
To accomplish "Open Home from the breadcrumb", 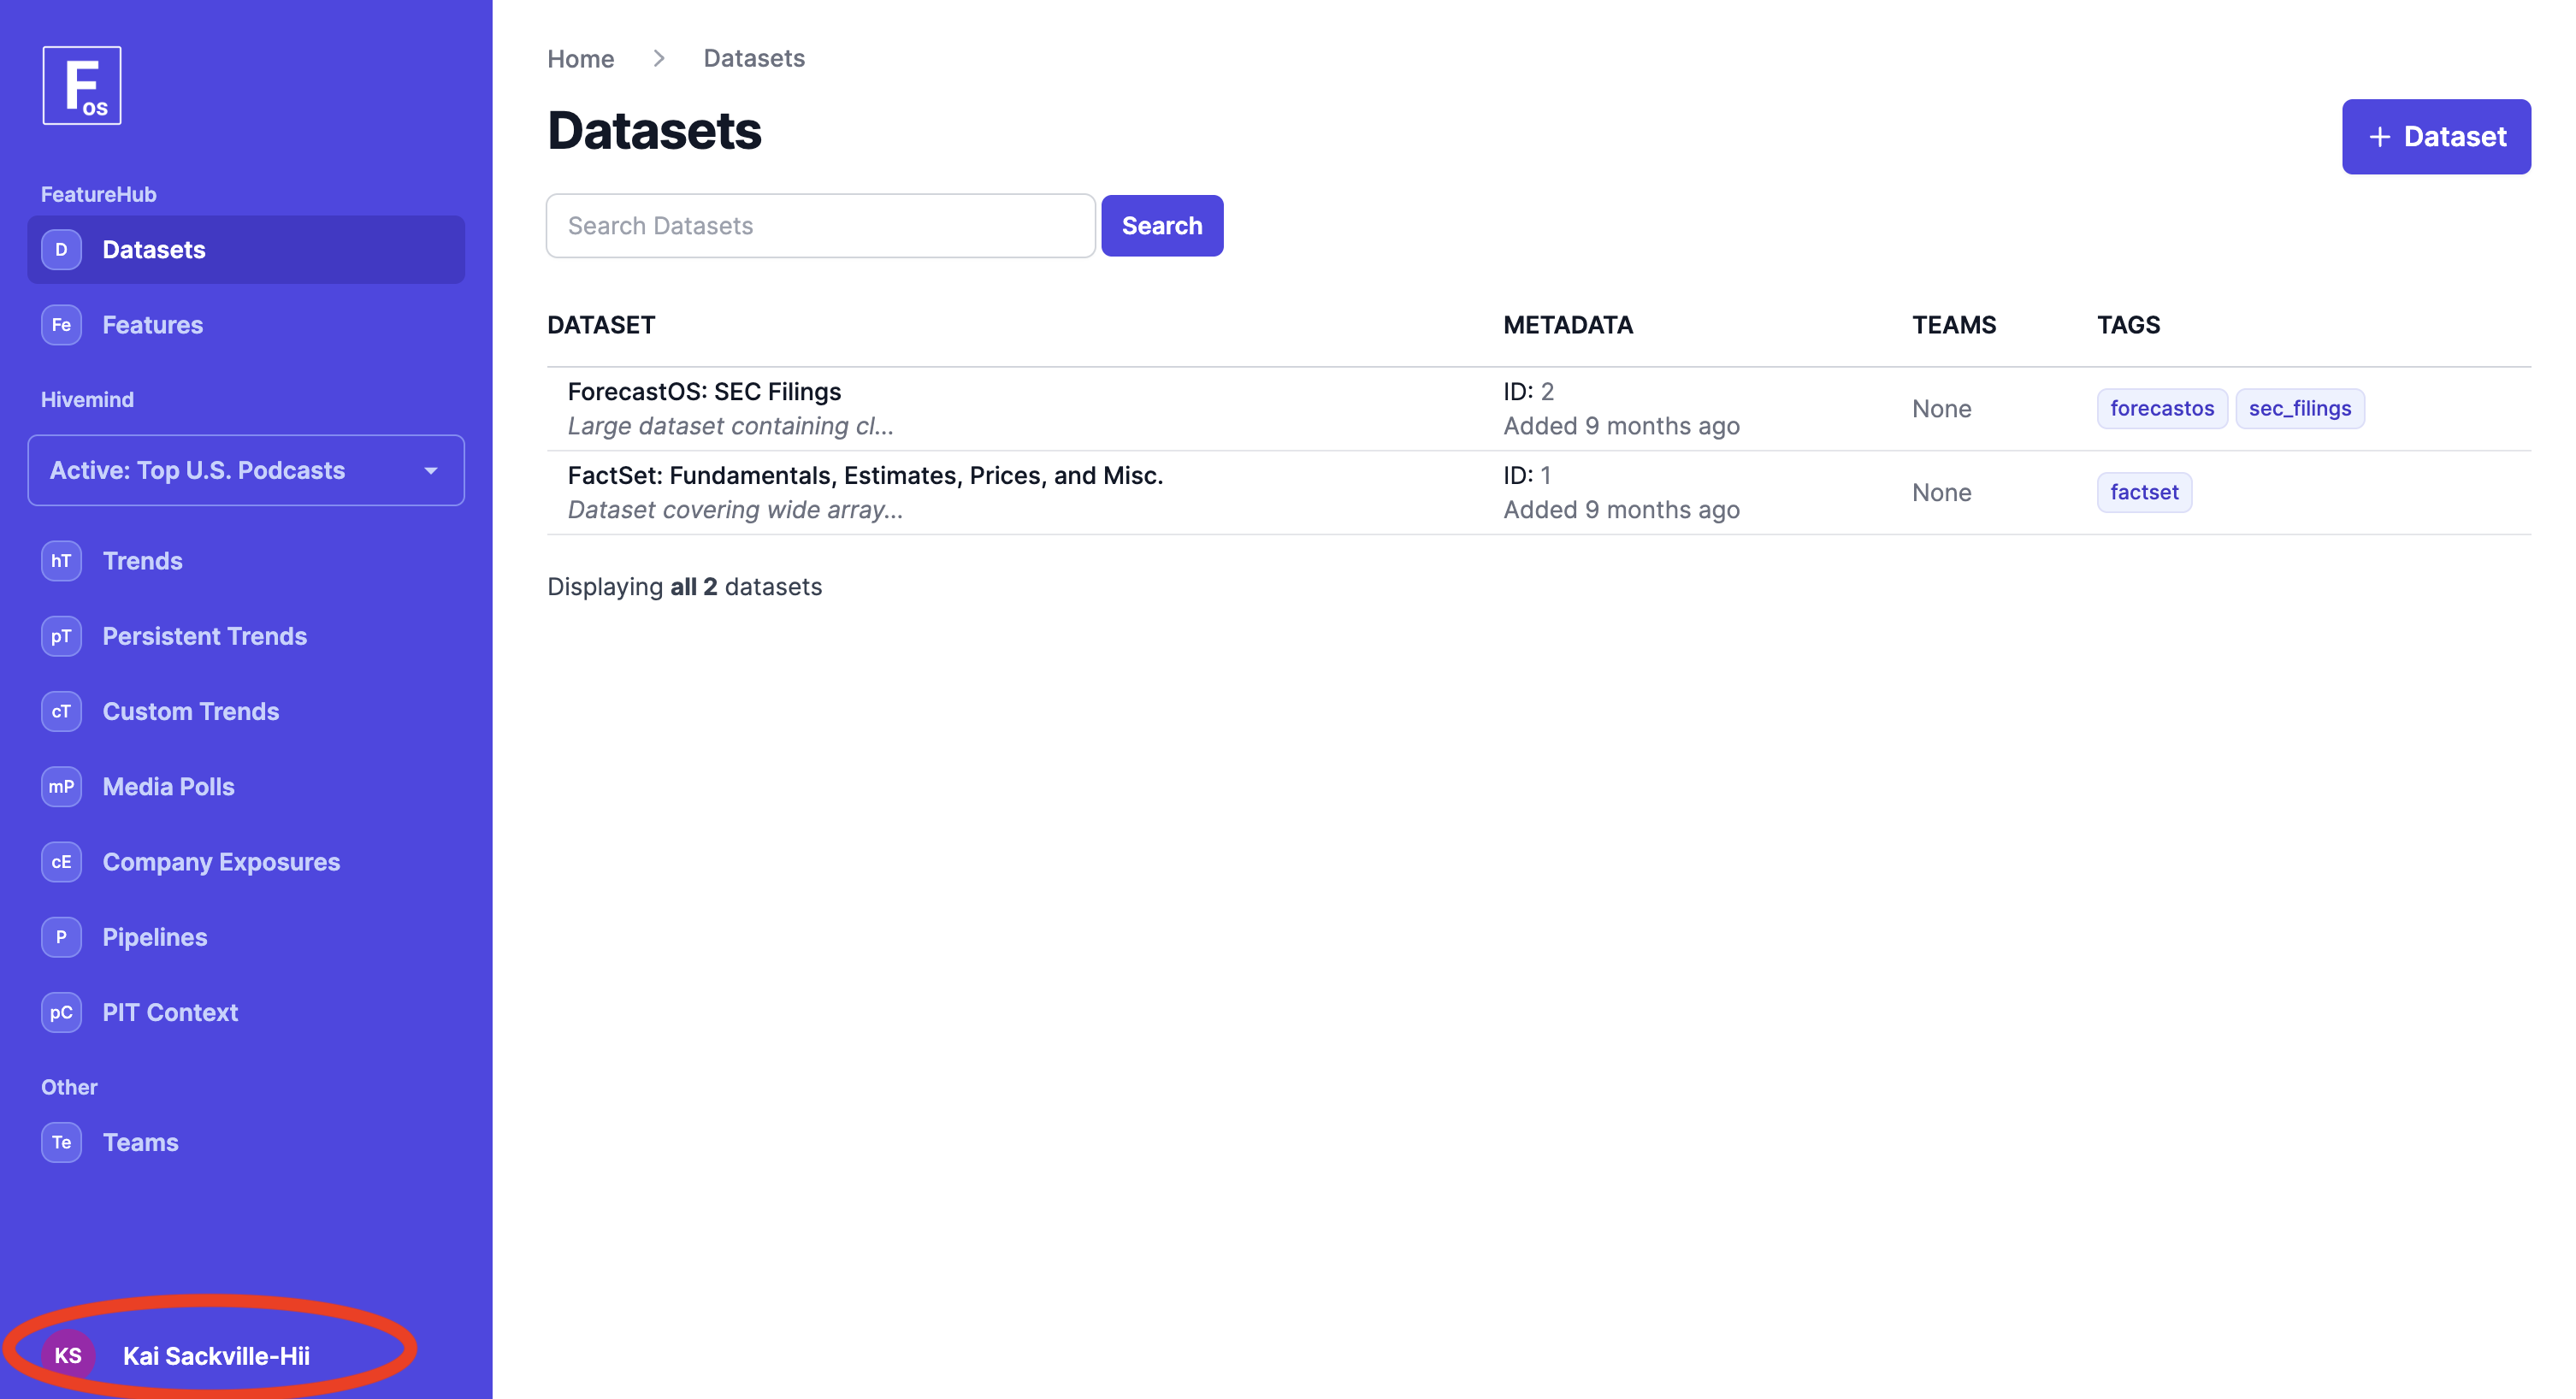I will coord(580,58).
